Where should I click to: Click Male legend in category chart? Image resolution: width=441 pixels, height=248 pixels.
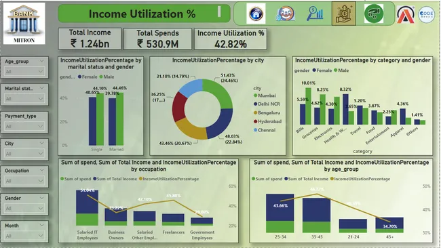(x=341, y=70)
